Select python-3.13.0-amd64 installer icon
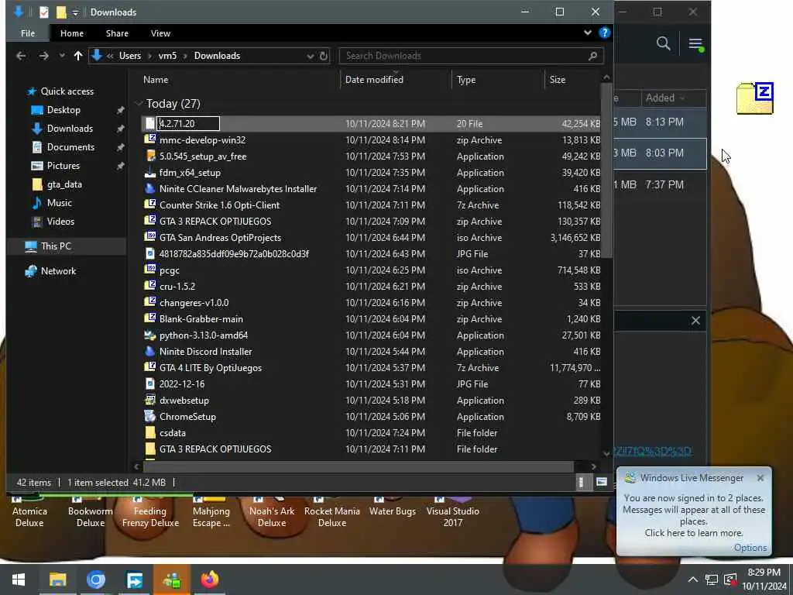793x595 pixels. pos(149,335)
